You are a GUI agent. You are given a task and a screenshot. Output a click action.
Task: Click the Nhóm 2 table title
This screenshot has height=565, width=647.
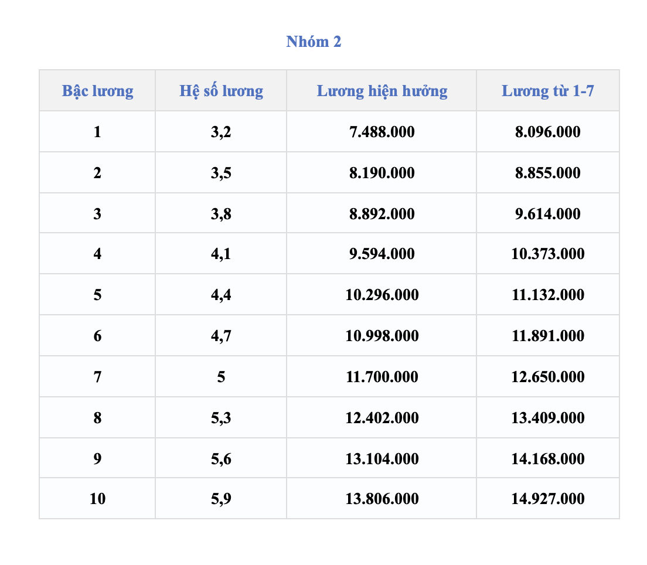pos(314,42)
